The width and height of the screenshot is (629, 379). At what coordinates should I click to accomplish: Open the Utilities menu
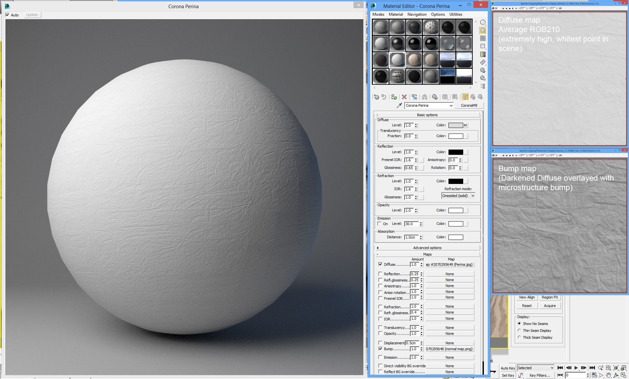coord(455,14)
